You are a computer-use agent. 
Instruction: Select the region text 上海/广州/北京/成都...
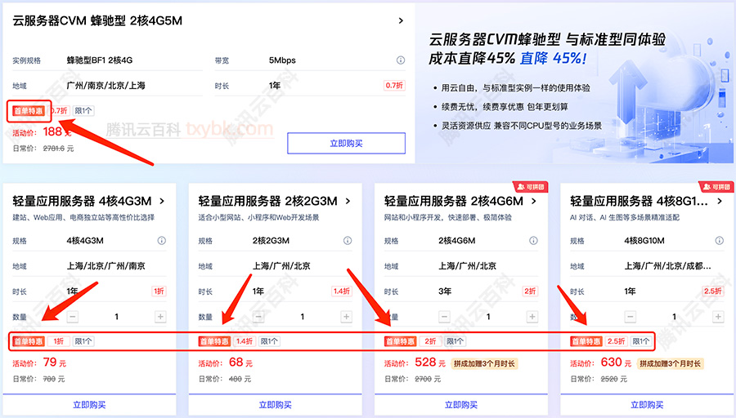pos(667,265)
